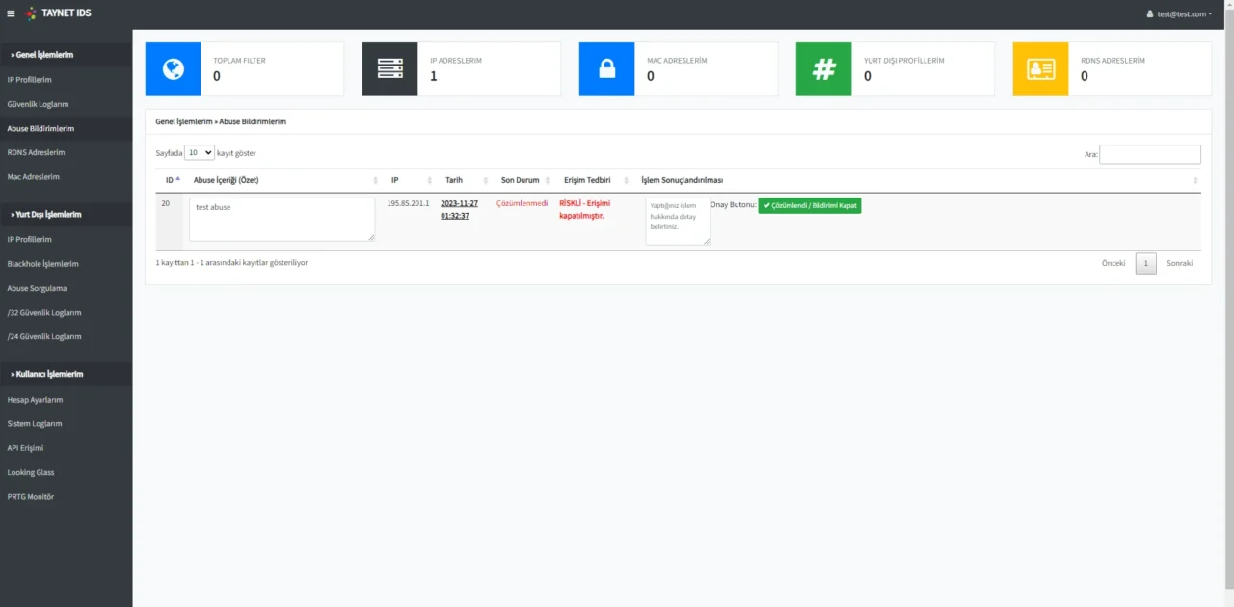Go to Sonraki page
Screen dimensions: 1234x607
tap(1180, 263)
